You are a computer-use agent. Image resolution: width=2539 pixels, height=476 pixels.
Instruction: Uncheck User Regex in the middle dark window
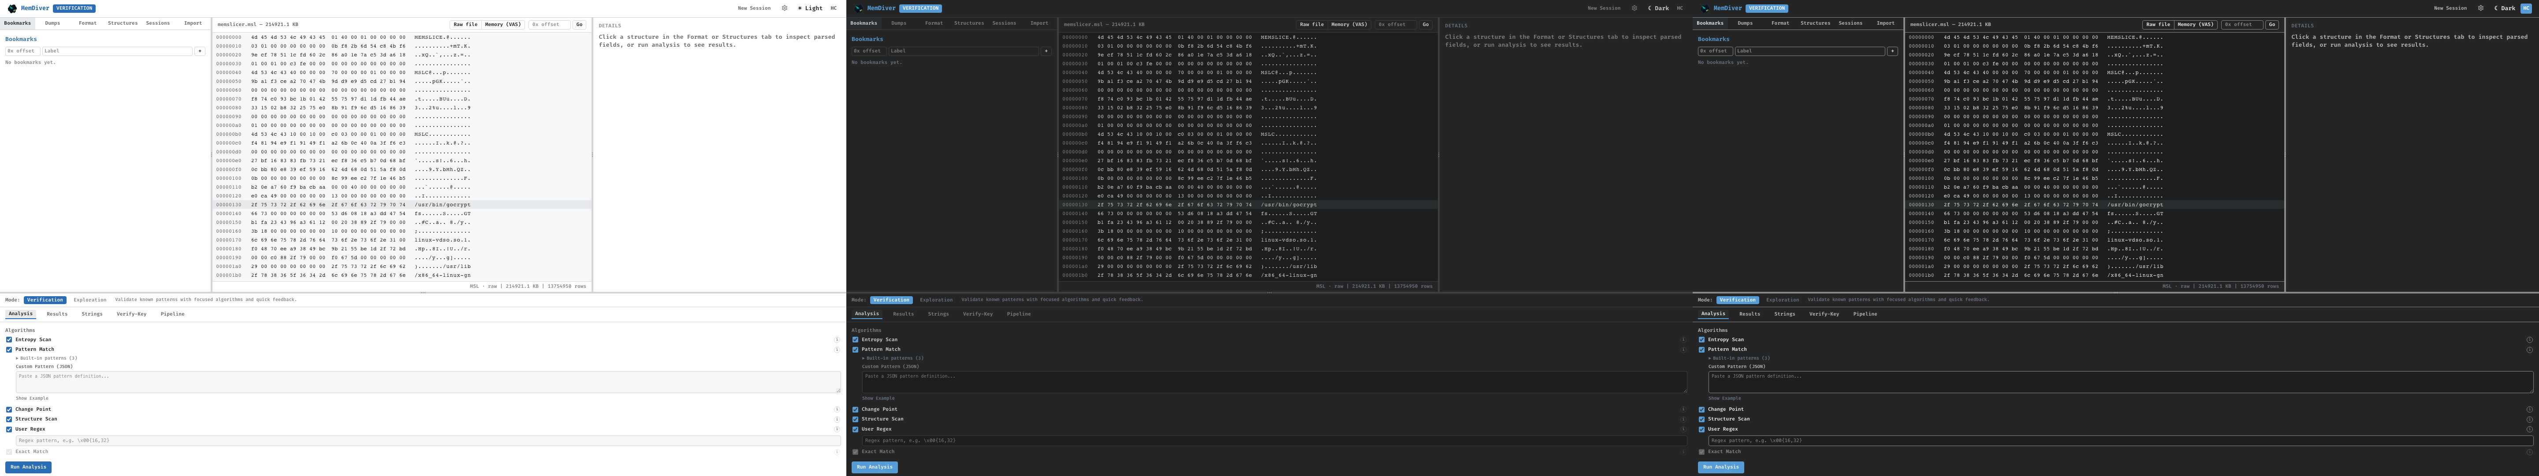pos(856,429)
